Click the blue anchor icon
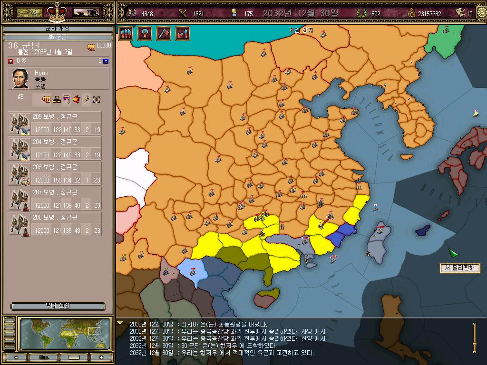Image resolution: width=487 pixels, height=365 pixels. (106, 61)
